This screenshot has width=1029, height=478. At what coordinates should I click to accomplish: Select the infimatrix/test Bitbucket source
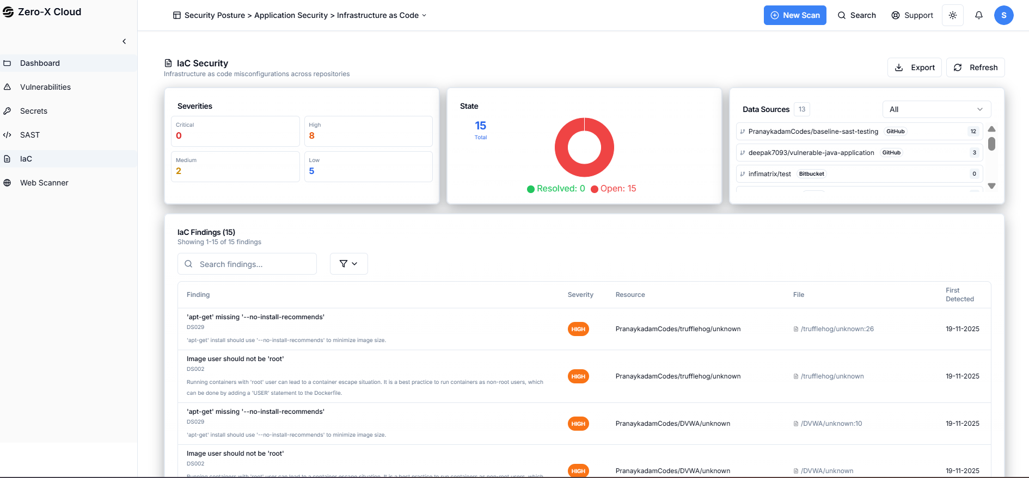point(859,174)
